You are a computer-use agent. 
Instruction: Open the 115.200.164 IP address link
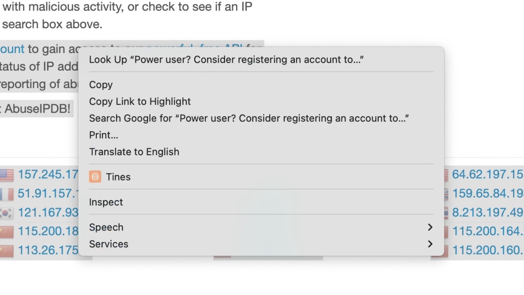(x=487, y=231)
